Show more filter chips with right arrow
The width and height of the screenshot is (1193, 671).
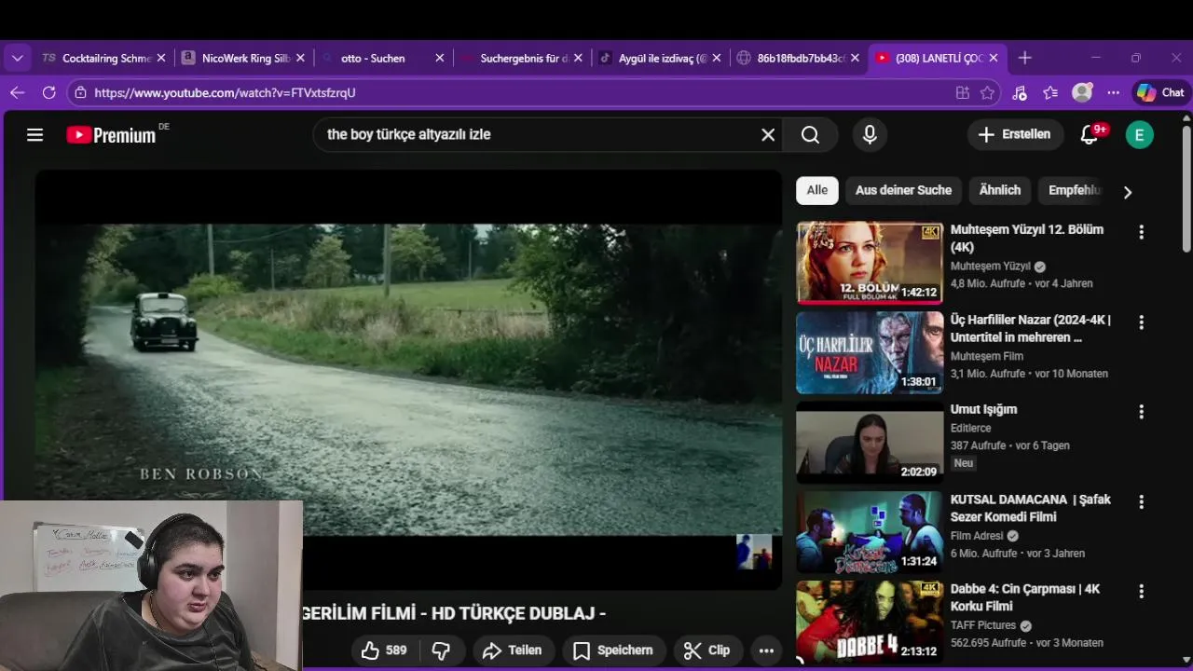[1127, 192]
